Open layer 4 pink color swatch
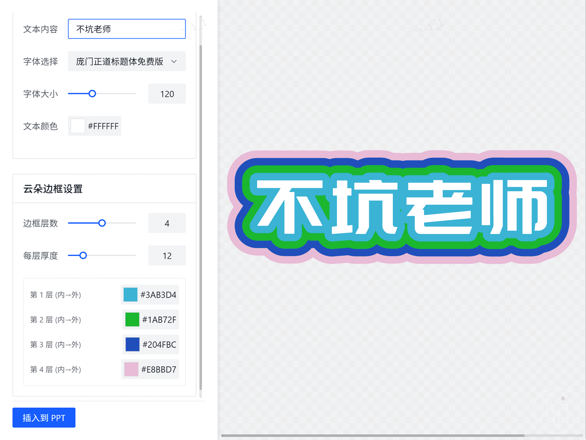 pos(131,369)
